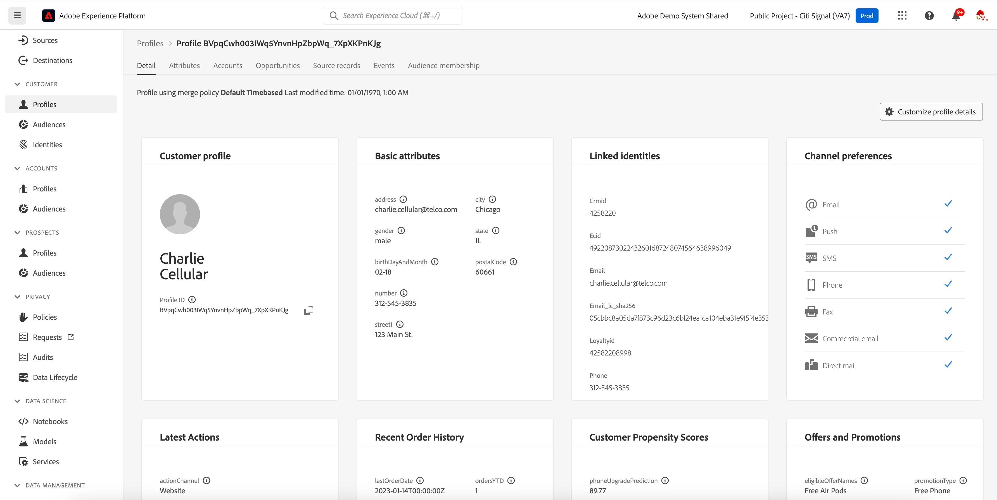
Task: Show info for phoneUpgradePrediction
Action: click(665, 481)
